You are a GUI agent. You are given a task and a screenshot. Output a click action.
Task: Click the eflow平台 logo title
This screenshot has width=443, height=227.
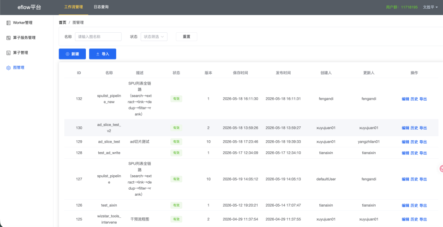point(29,7)
